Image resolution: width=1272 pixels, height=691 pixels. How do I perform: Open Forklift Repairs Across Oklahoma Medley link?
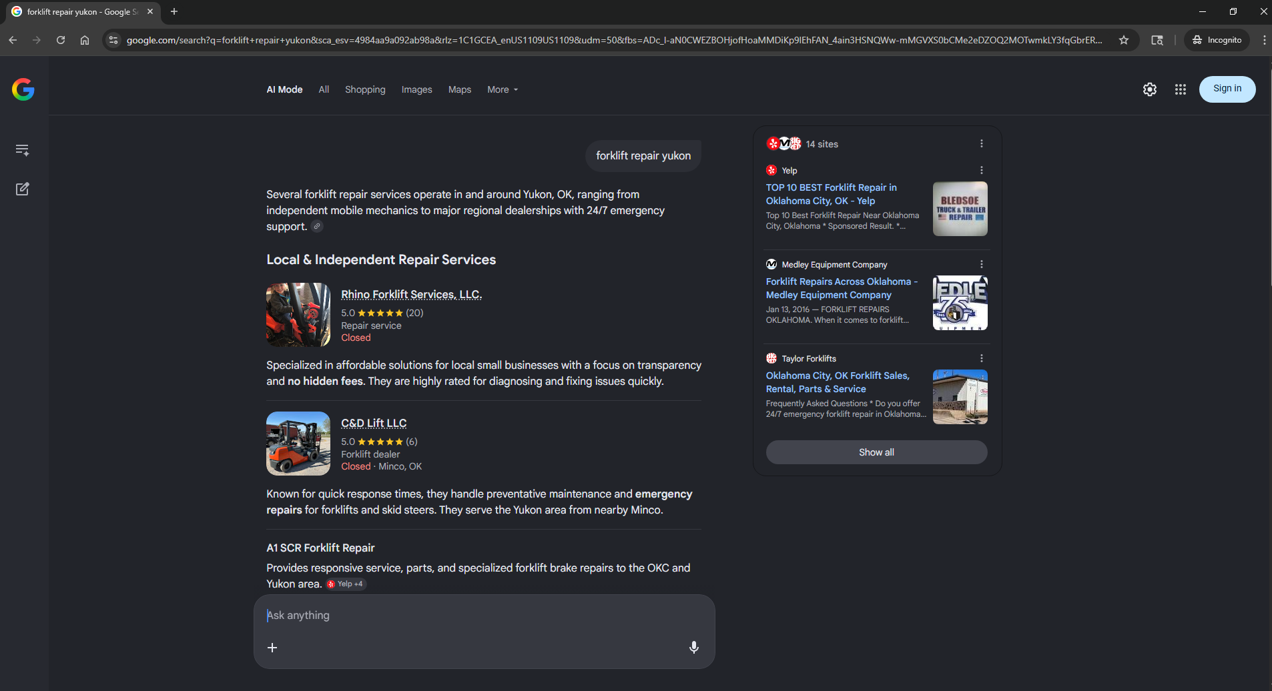(842, 288)
